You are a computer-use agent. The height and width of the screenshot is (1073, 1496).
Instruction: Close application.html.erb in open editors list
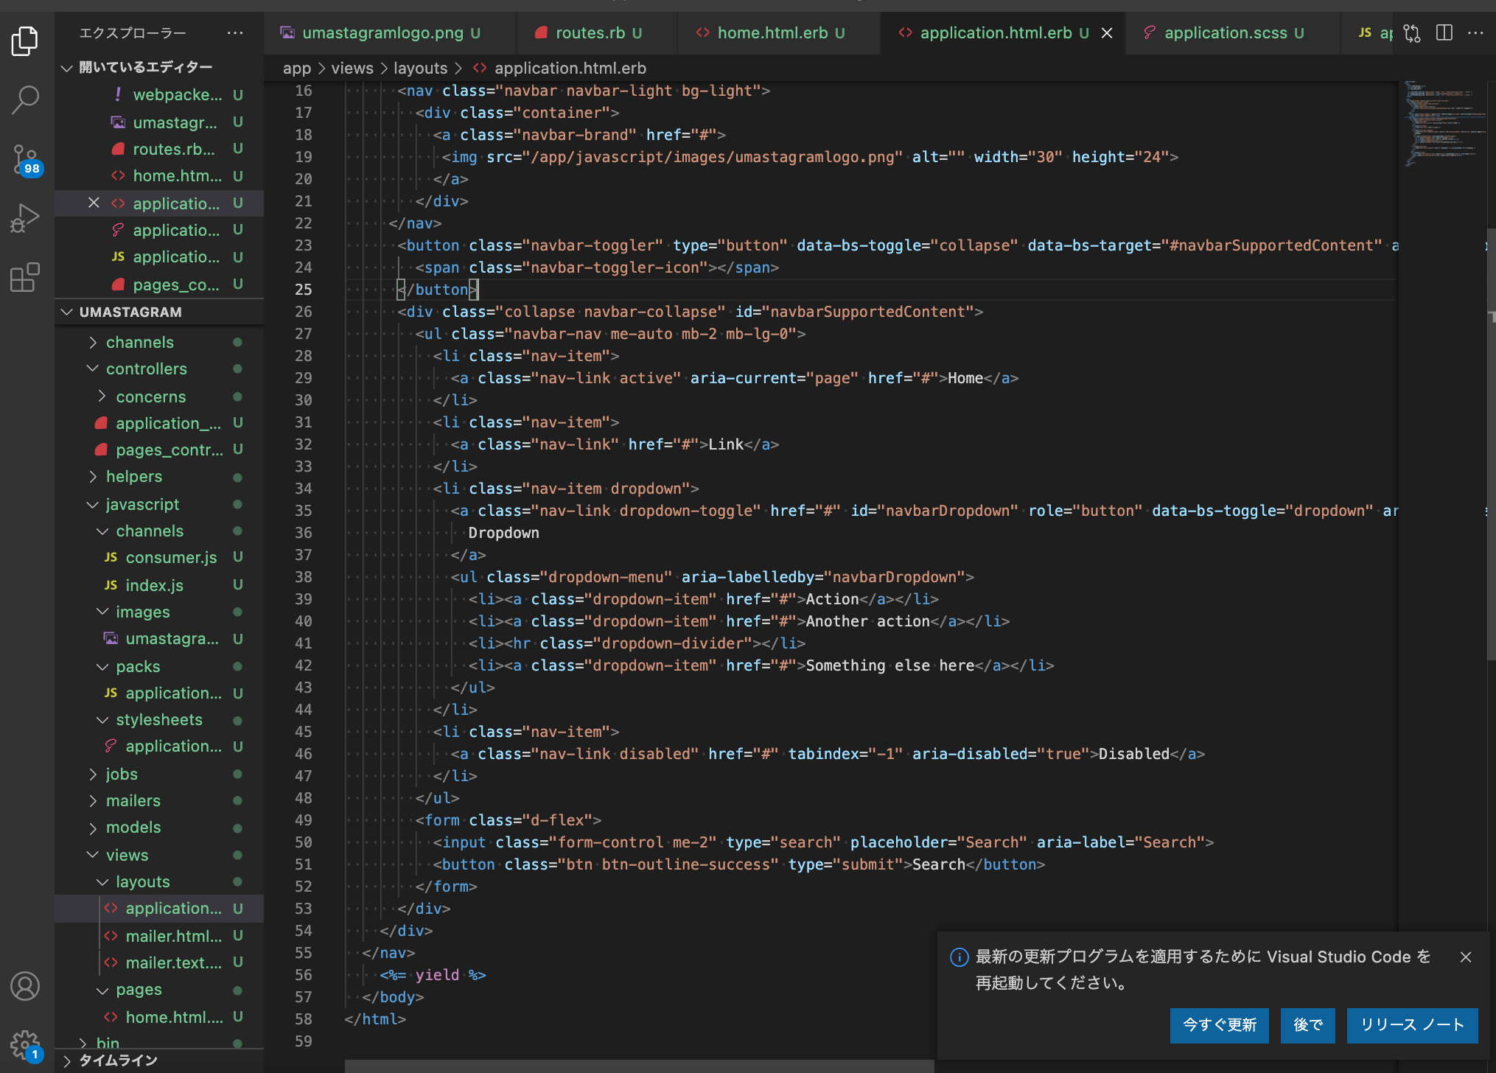pos(94,203)
